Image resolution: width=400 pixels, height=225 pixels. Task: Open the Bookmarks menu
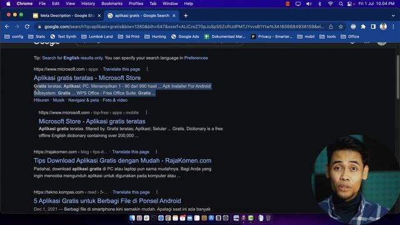coord(112,4)
